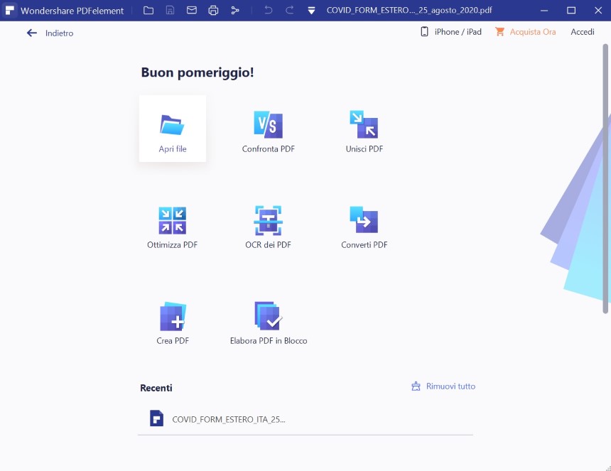
Task: Click Accedi to sign in
Action: (x=583, y=32)
